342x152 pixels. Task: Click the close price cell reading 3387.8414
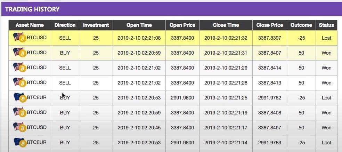click(x=269, y=68)
